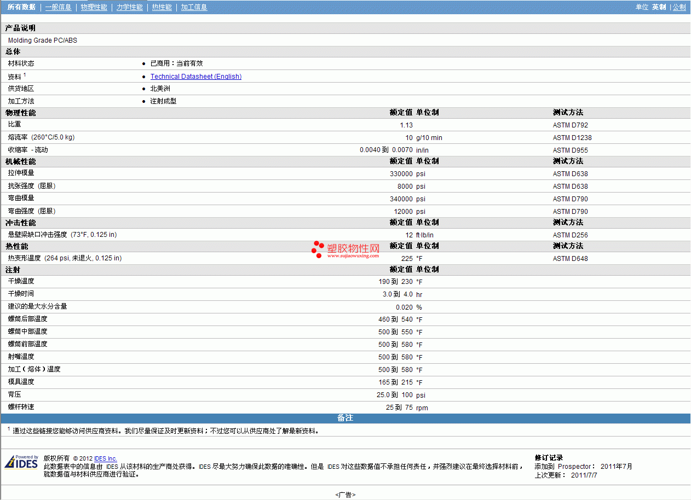
Task: Click the 物理性能 section header
Action: tap(345, 113)
